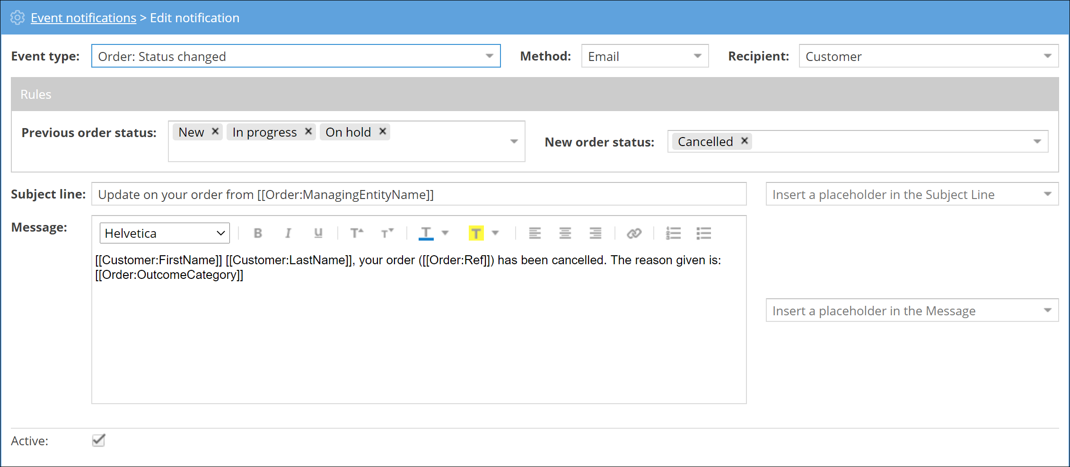Insert a hyperlink using link icon
The width and height of the screenshot is (1070, 467).
pos(634,233)
